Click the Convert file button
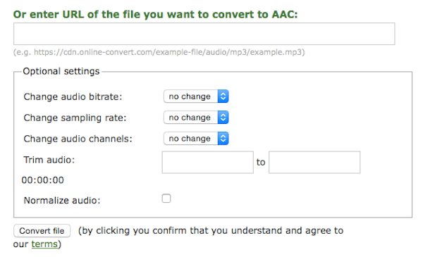This screenshot has height=257, width=423. [42, 231]
